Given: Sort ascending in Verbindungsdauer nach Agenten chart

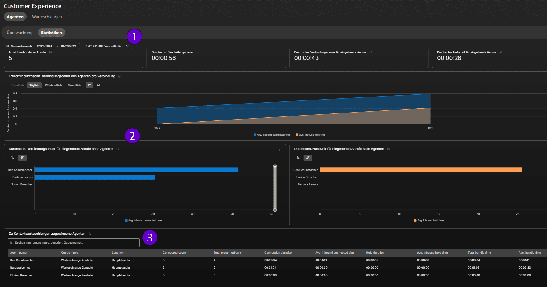Looking at the screenshot, I should (x=13, y=158).
